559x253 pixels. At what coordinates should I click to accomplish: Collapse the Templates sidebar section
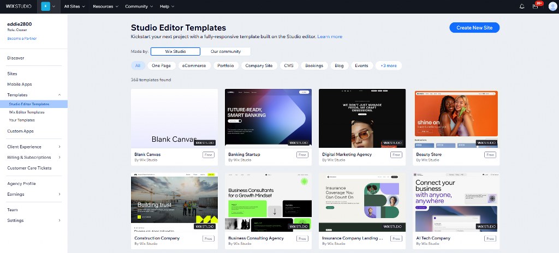click(59, 95)
